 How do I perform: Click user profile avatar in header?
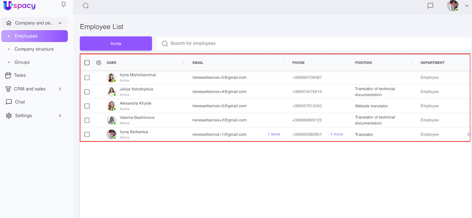[453, 6]
